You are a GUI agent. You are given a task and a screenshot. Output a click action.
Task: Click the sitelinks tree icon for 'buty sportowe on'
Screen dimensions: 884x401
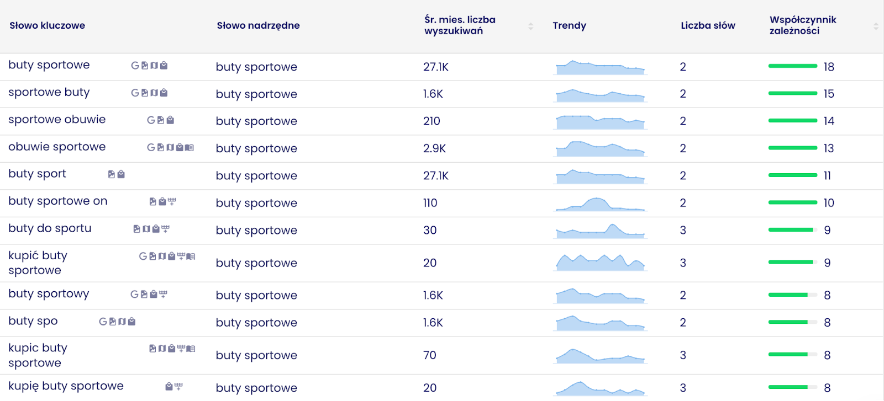[172, 202]
